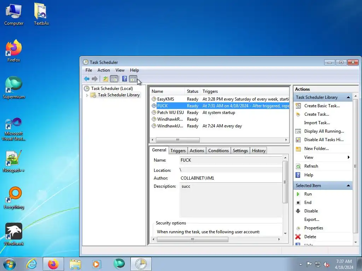Switch to the Conditions tab
Image resolution: width=362 pixels, height=271 pixels.
(218, 151)
